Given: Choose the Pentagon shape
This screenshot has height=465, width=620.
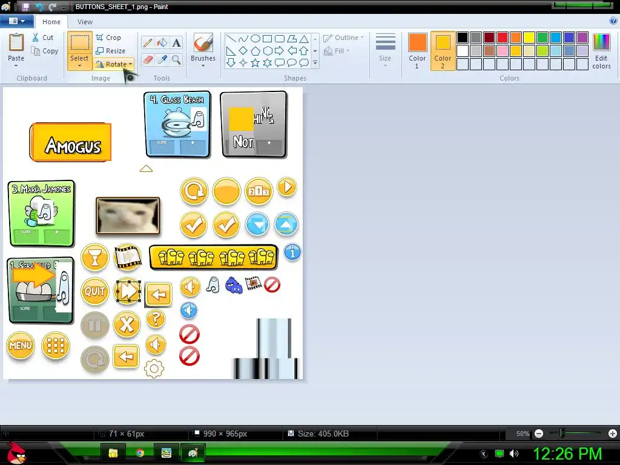Looking at the screenshot, I should (x=256, y=51).
